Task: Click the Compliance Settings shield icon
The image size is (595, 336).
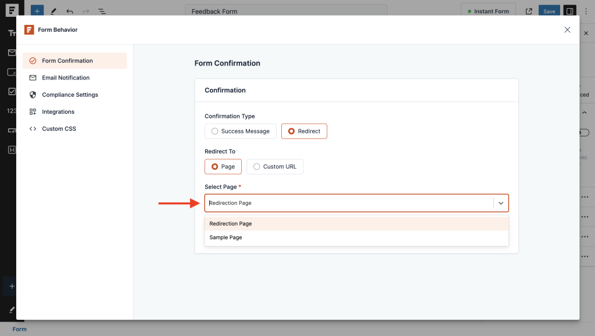Action: pos(33,95)
